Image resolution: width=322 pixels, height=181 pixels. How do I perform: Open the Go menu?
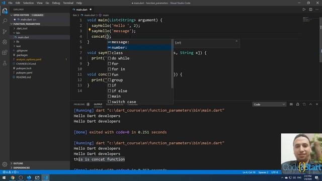tap(47, 3)
